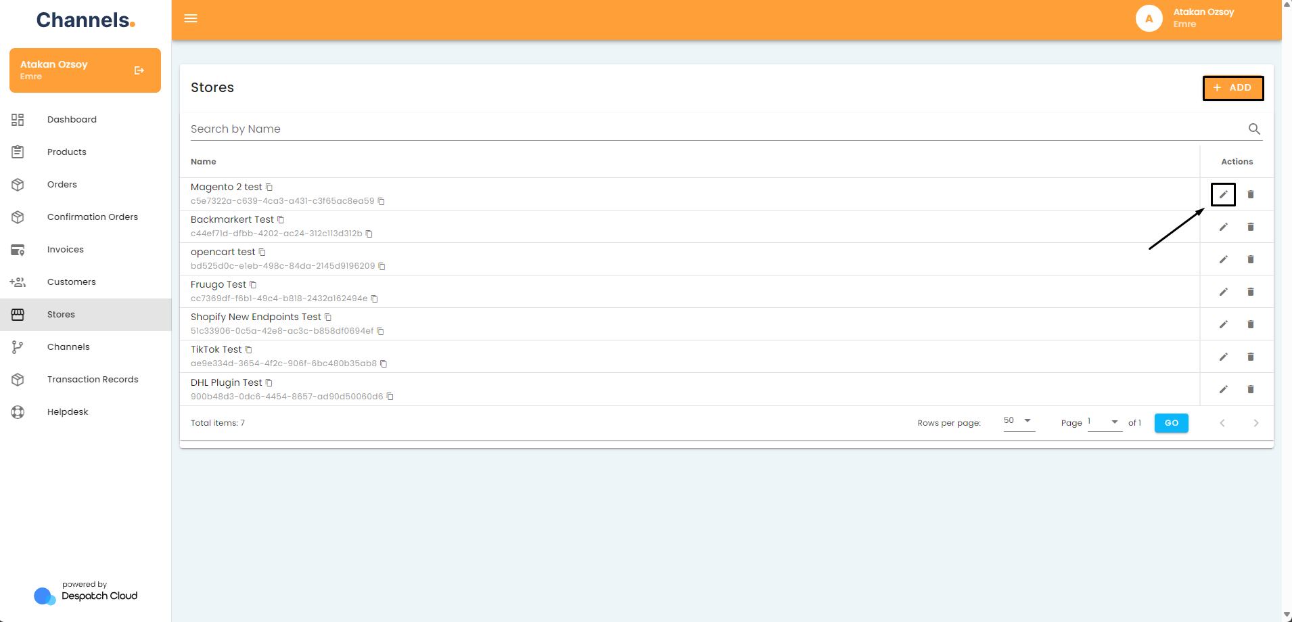This screenshot has width=1292, height=622.
Task: Go to the next page arrow
Action: (1255, 423)
